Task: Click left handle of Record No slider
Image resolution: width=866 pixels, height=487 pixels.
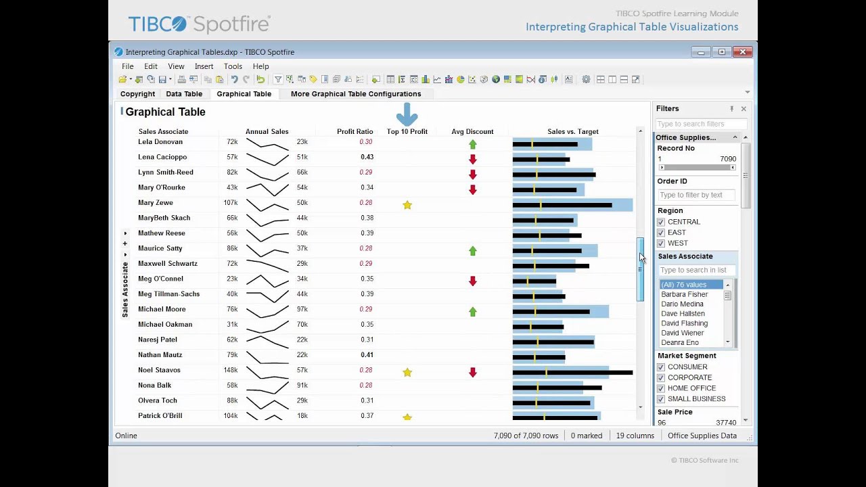Action: pos(662,167)
